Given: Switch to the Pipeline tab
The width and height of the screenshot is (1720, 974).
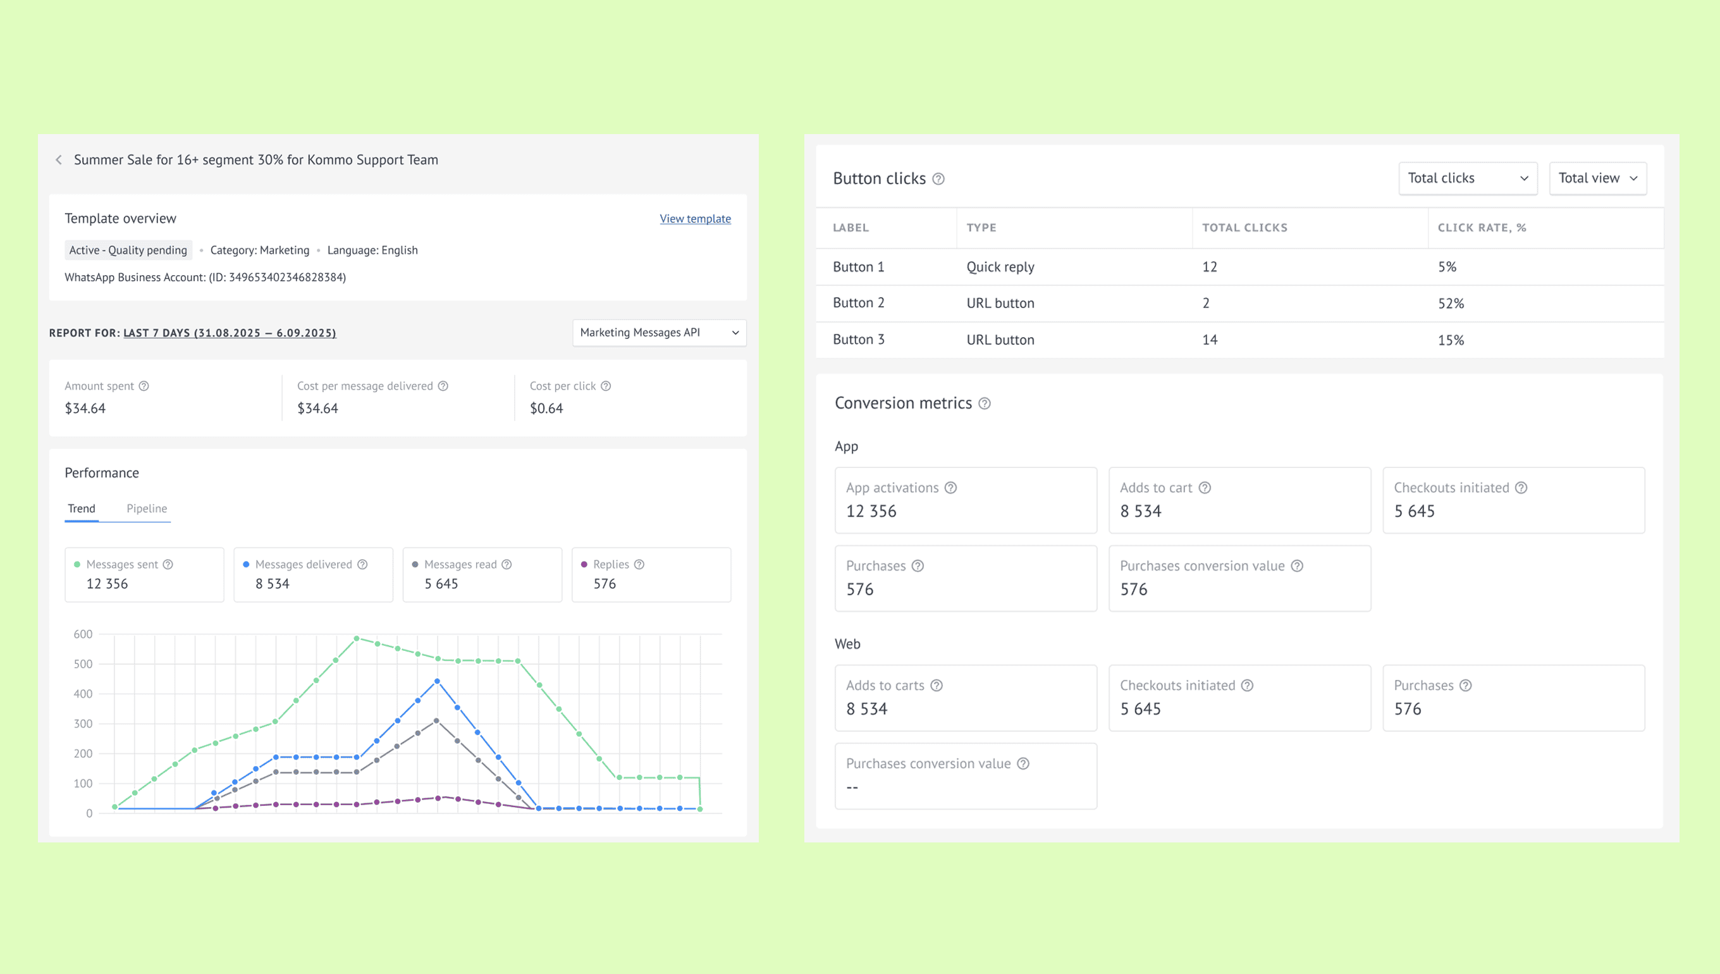Looking at the screenshot, I should [147, 509].
